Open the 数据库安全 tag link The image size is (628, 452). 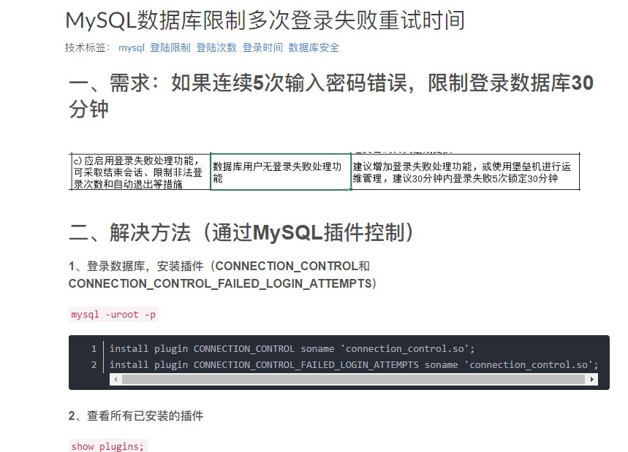point(314,47)
